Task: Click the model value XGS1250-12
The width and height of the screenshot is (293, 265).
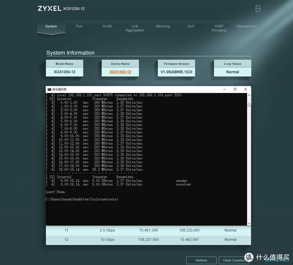Action: [x=64, y=72]
